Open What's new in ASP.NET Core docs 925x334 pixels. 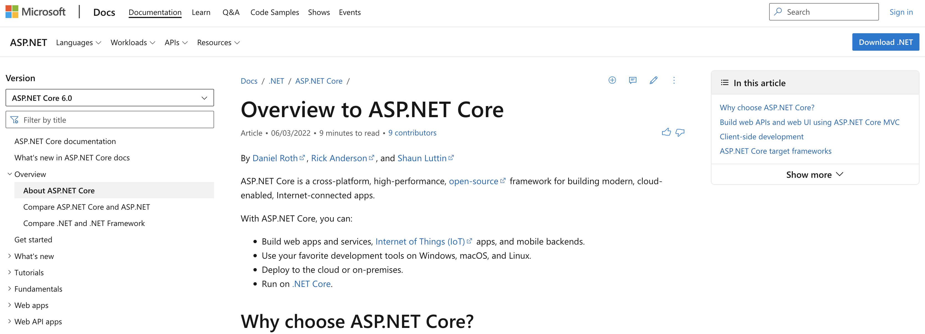coord(72,158)
